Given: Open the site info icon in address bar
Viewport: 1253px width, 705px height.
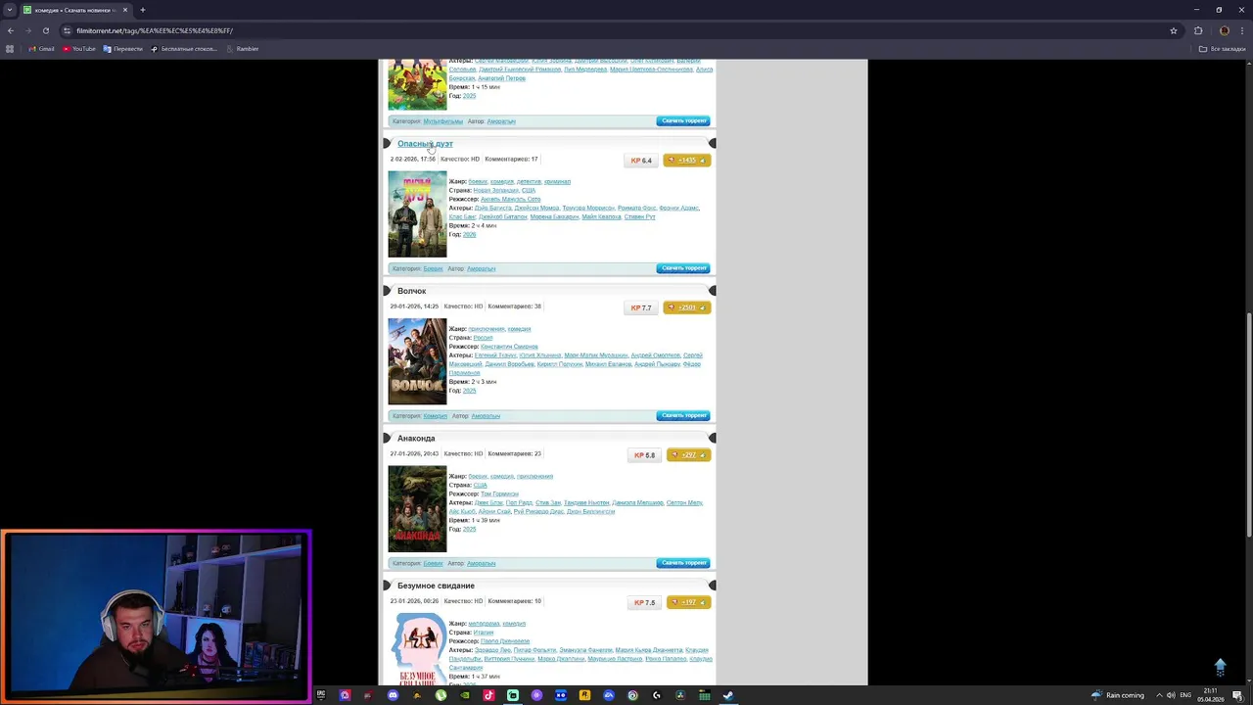Looking at the screenshot, I should click(x=67, y=30).
